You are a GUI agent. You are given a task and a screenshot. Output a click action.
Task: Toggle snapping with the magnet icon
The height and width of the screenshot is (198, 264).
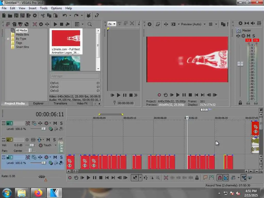pyautogui.click(x=220, y=178)
